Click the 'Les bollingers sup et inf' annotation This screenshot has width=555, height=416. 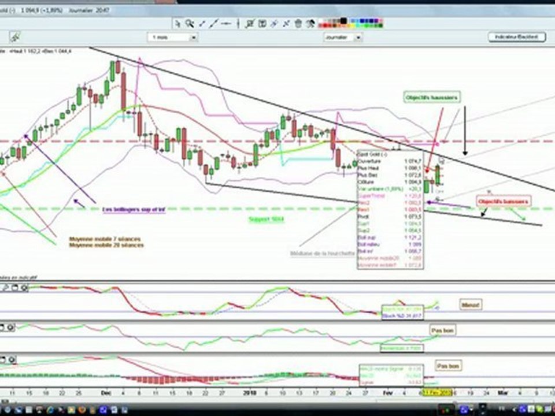pyautogui.click(x=134, y=209)
